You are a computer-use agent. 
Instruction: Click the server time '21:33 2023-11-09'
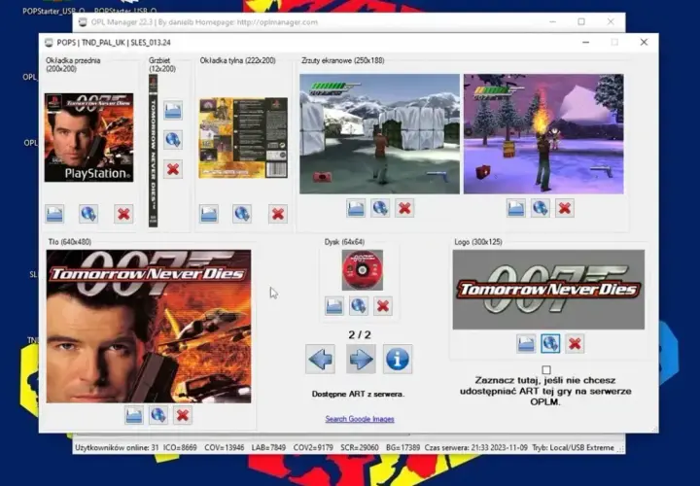[500, 447]
